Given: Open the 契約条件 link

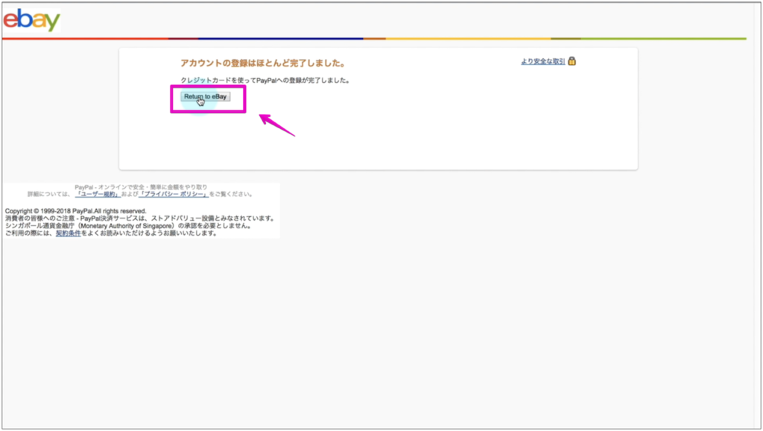Looking at the screenshot, I should (68, 233).
